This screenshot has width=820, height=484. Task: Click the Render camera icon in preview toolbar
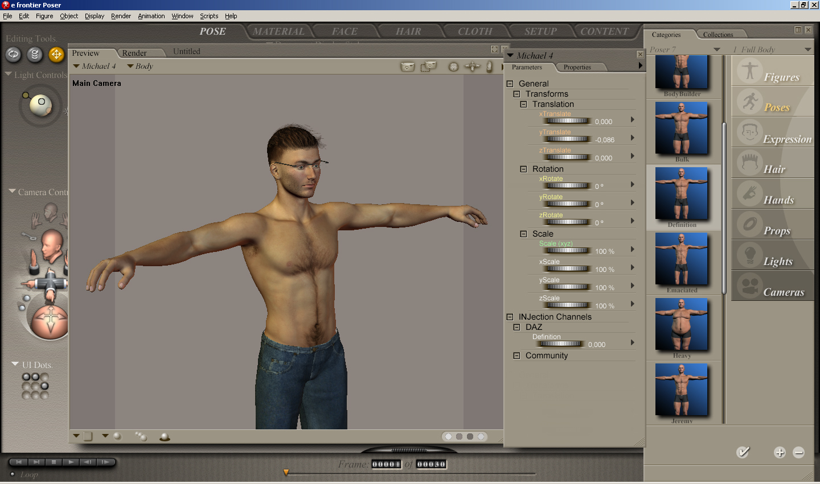tap(407, 67)
